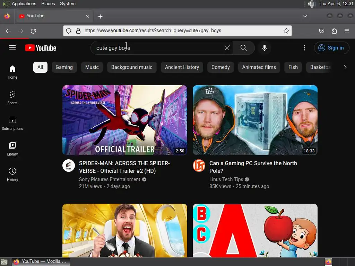The image size is (355, 266).
Task: Click the YouTube Mozilla taskbar button
Action: click(x=41, y=261)
